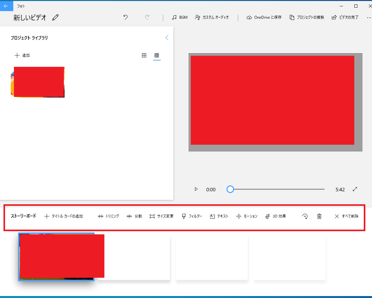Add a title card with タイトル カードの追加
The image size is (372, 298).
pyautogui.click(x=64, y=216)
